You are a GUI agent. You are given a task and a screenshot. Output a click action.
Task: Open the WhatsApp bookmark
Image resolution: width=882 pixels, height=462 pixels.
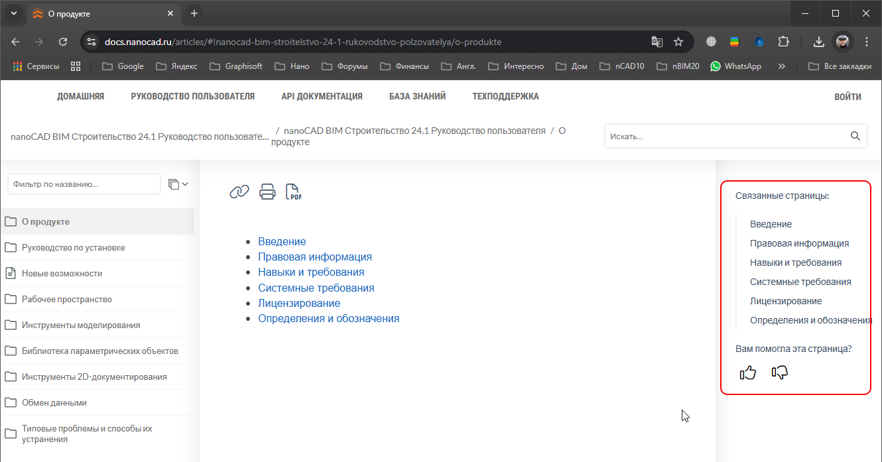(x=735, y=66)
